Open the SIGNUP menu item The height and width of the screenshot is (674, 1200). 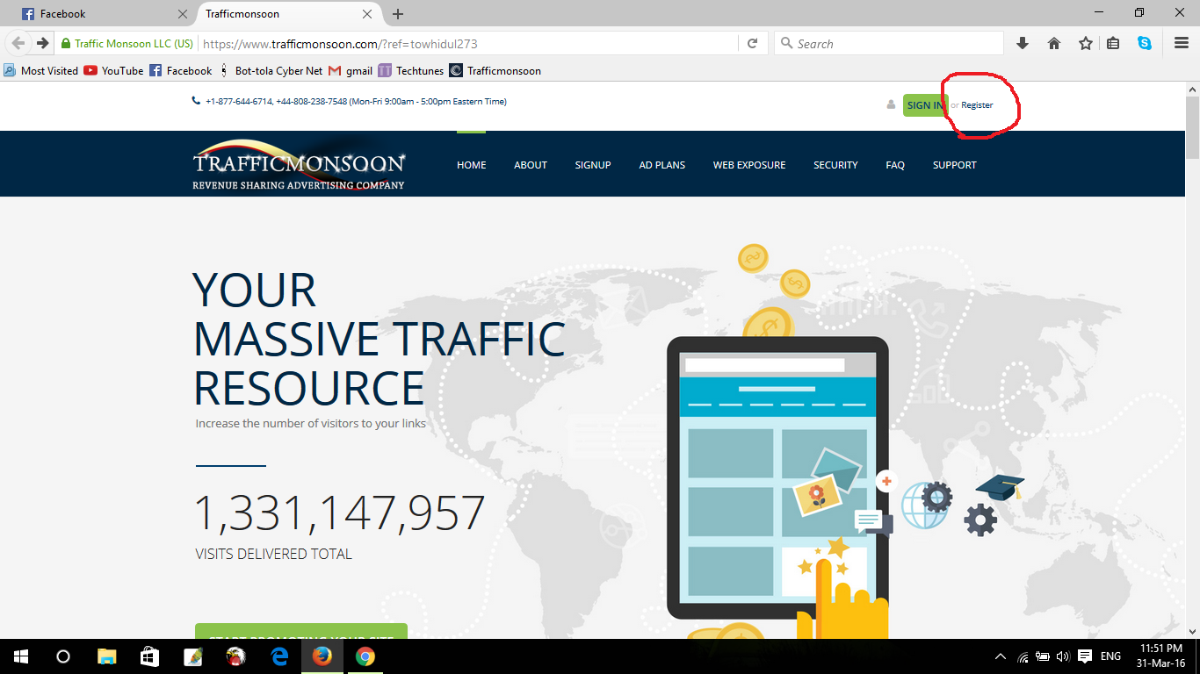[x=593, y=165]
